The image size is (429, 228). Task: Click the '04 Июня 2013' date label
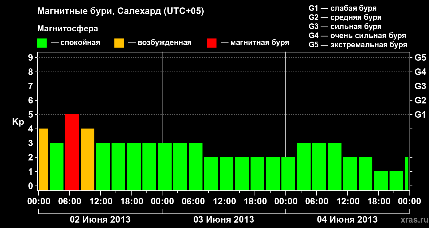347,220
